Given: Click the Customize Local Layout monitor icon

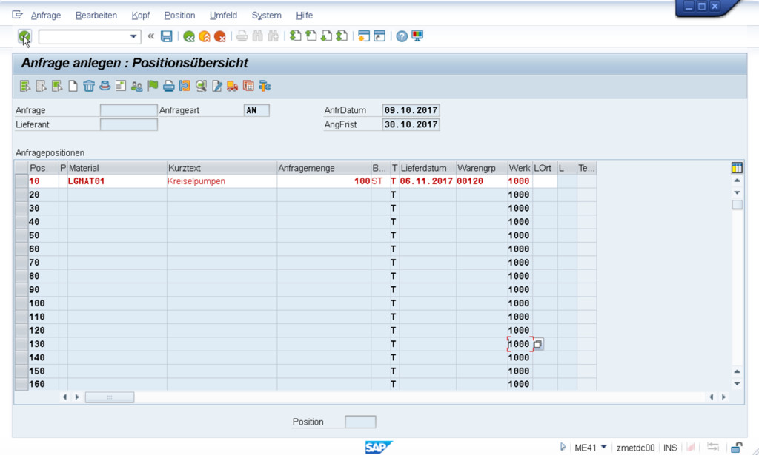Looking at the screenshot, I should pyautogui.click(x=417, y=36).
